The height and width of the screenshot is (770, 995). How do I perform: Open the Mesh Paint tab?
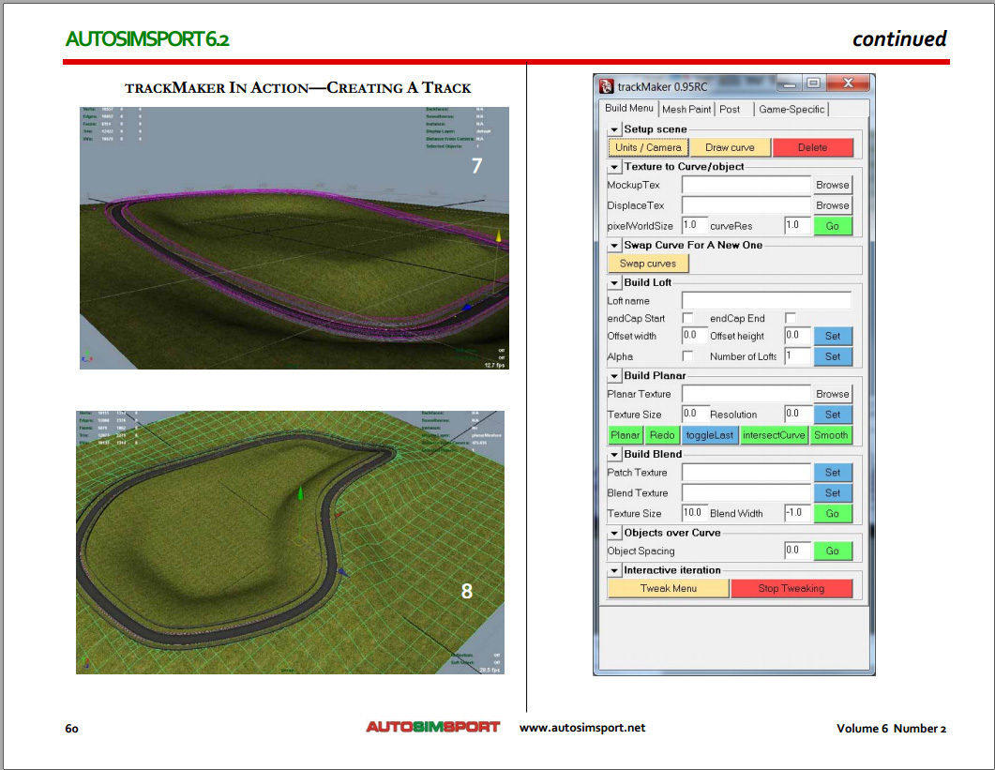[x=686, y=109]
